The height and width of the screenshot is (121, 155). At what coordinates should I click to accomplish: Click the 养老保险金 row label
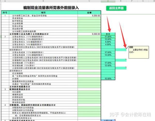18,18
